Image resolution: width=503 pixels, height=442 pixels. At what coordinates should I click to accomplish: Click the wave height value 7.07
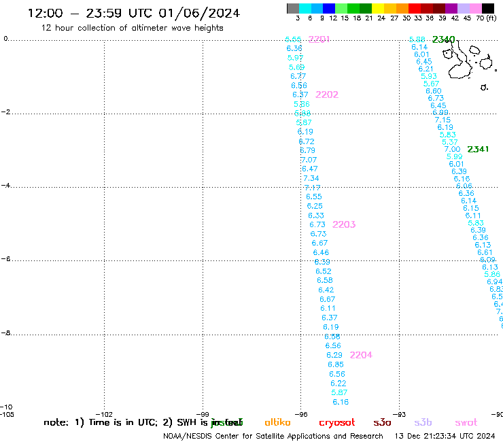[309, 160]
